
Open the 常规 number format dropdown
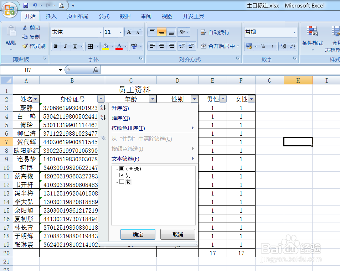click(294, 32)
